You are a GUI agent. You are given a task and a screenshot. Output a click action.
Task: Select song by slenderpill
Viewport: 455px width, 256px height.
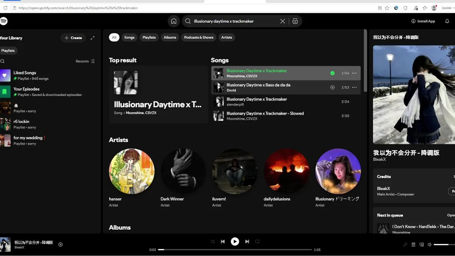point(286,102)
